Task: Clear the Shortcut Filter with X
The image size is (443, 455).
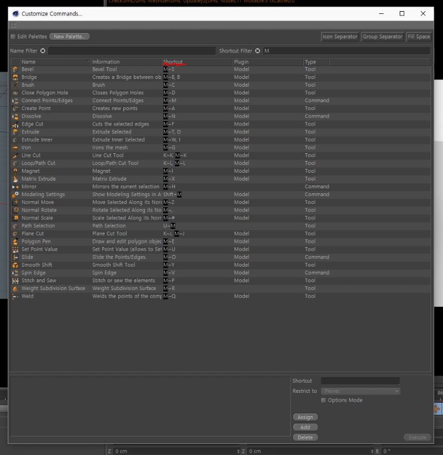Action: pos(258,51)
